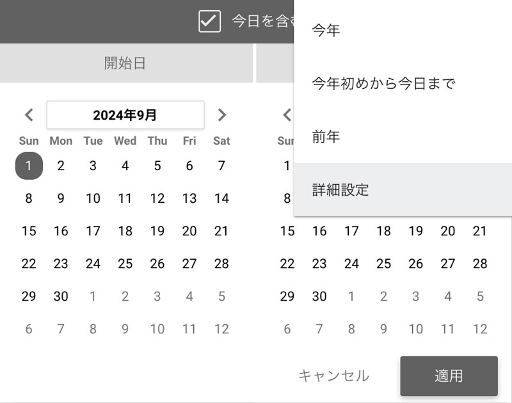Toggle the 今日を含む checkbox
Screen dimensions: 512x403
tap(209, 22)
